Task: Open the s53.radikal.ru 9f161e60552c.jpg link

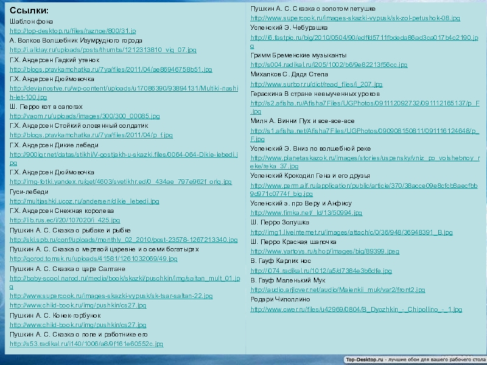Action: click(86, 344)
